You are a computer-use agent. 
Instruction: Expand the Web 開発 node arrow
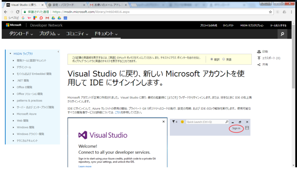point(13,120)
